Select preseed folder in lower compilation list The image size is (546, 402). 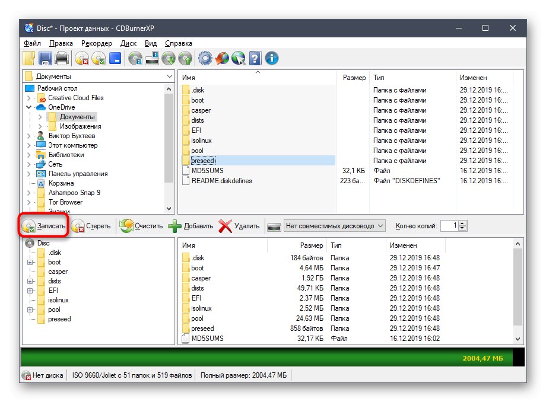pyautogui.click(x=202, y=328)
